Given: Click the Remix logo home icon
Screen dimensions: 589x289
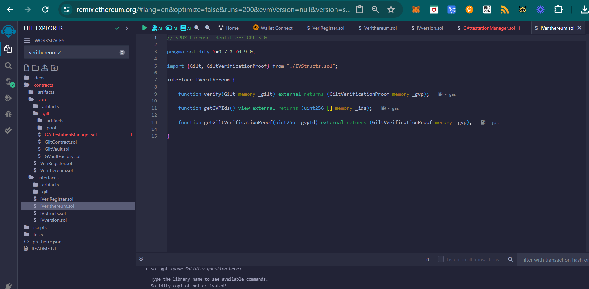Looking at the screenshot, I should point(8,32).
